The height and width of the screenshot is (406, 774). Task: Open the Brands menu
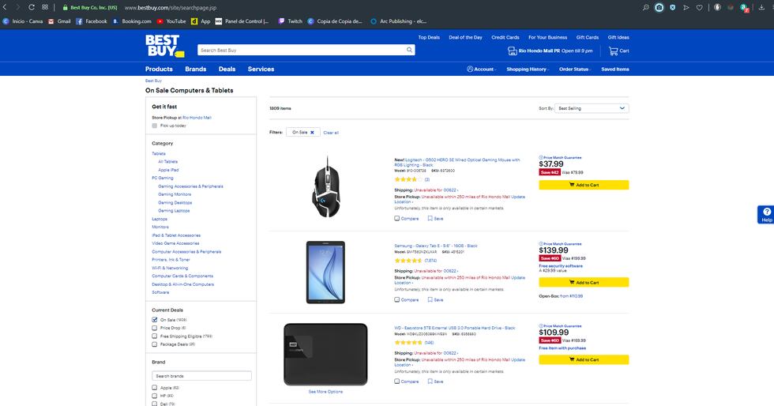195,70
